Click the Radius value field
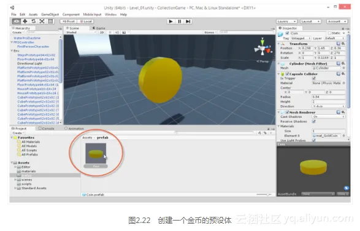 pyautogui.click(x=328, y=97)
